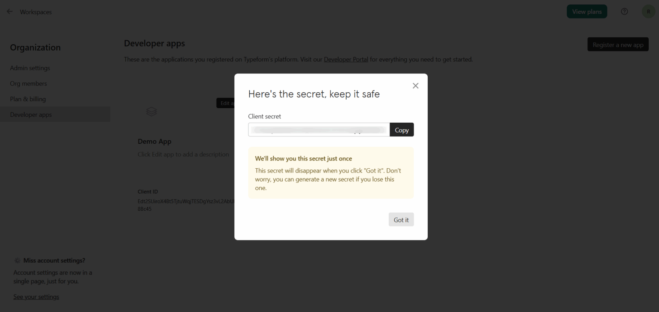Click the icon beside Miss account settings
Screen dimensions: 659x312
click(x=17, y=261)
